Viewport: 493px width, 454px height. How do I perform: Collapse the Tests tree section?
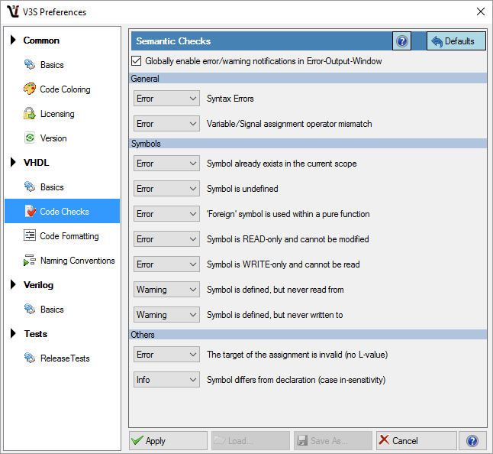coord(13,333)
